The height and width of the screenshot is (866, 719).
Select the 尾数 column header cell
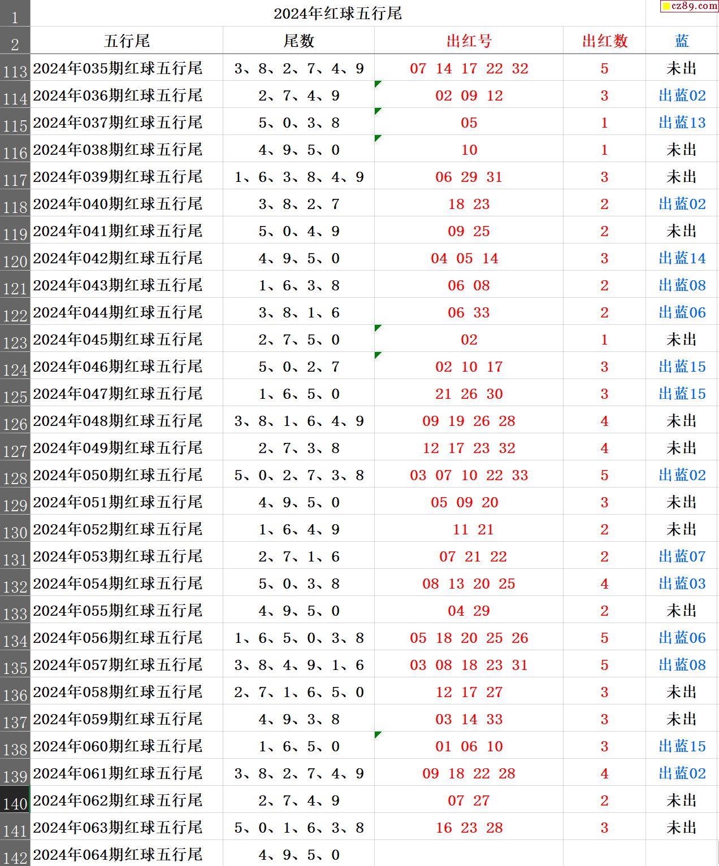point(298,41)
